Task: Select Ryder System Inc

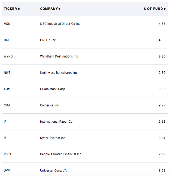Action: pyautogui.click(x=52, y=138)
